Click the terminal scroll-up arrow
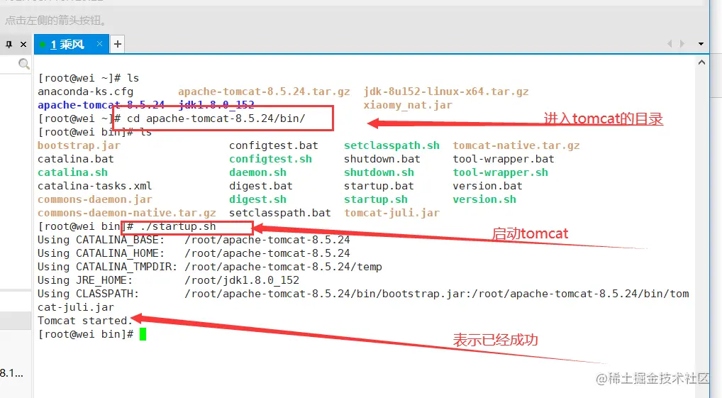 tap(701, 62)
